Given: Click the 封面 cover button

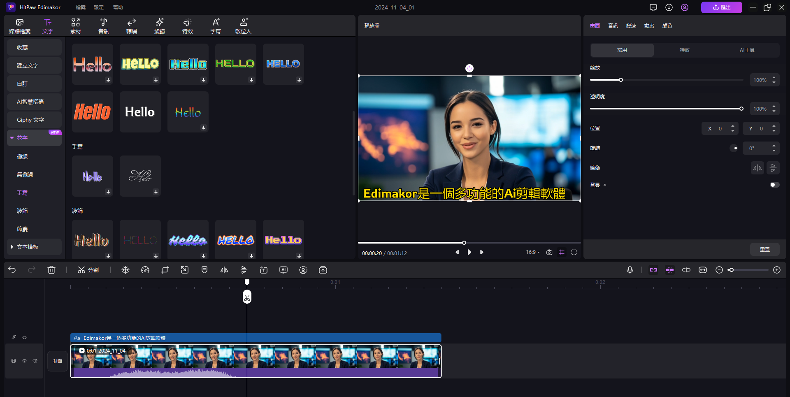Looking at the screenshot, I should tap(58, 361).
